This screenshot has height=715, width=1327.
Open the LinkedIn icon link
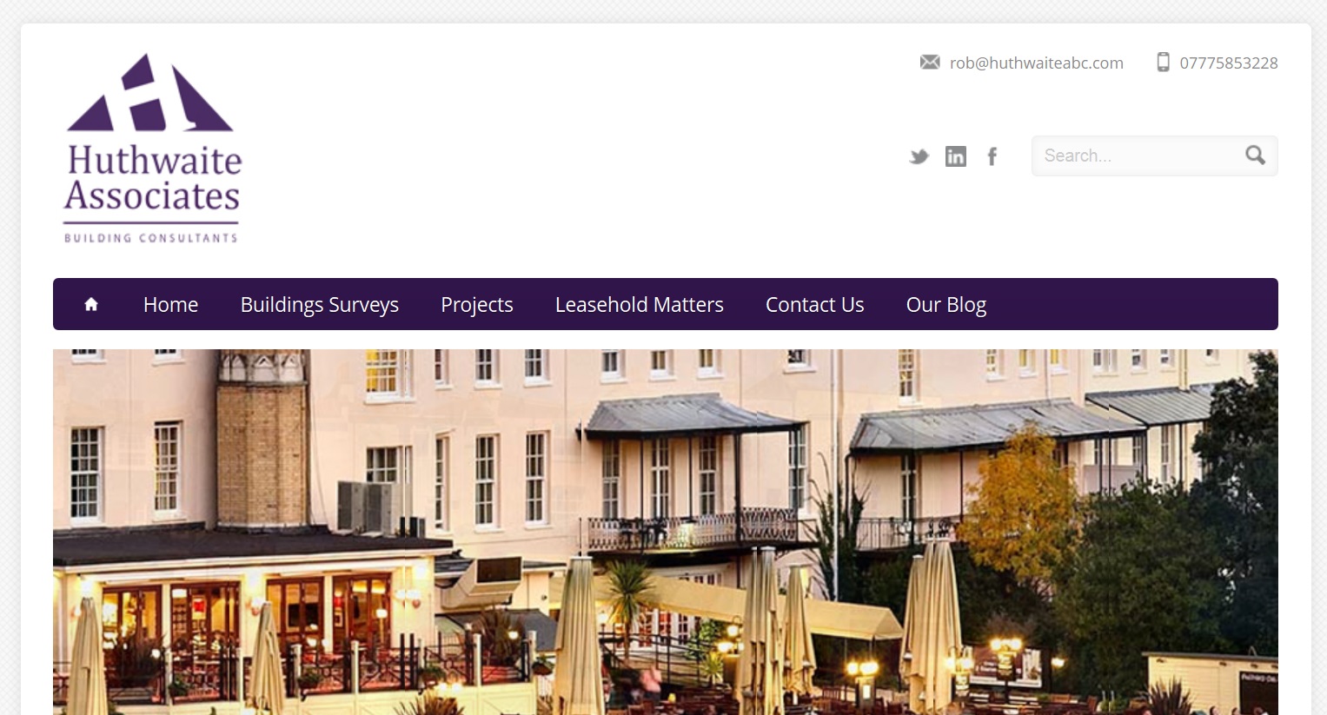[956, 156]
